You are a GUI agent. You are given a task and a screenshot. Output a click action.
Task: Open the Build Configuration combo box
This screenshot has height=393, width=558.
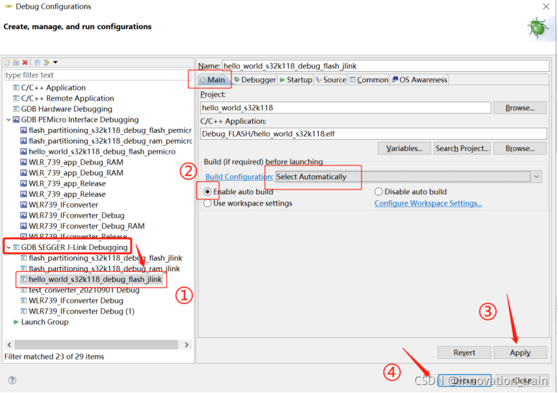coord(409,177)
